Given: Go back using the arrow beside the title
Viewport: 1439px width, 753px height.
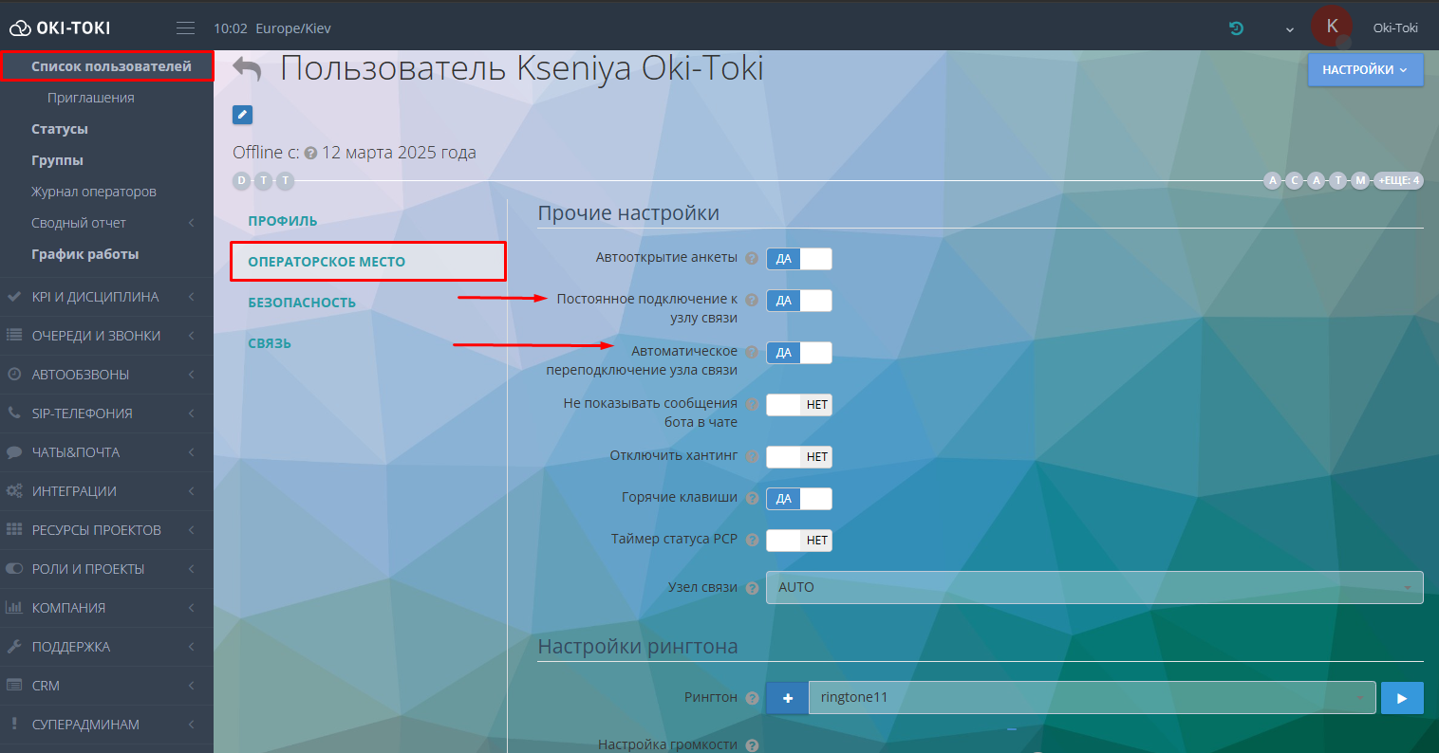Looking at the screenshot, I should click(x=248, y=69).
